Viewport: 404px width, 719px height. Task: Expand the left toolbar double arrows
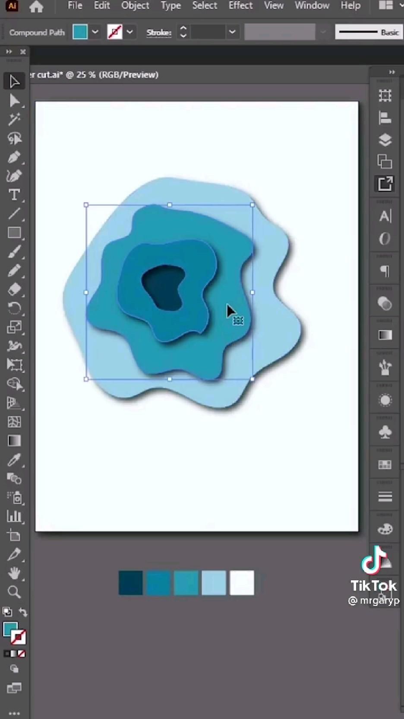(9, 52)
